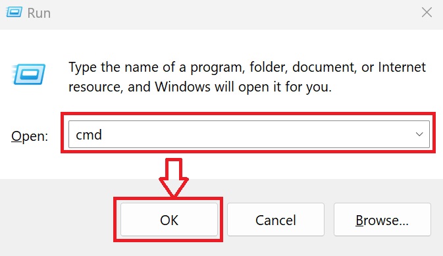Click the small Run icon in title bar
This screenshot has width=443, height=256.
click(x=14, y=13)
